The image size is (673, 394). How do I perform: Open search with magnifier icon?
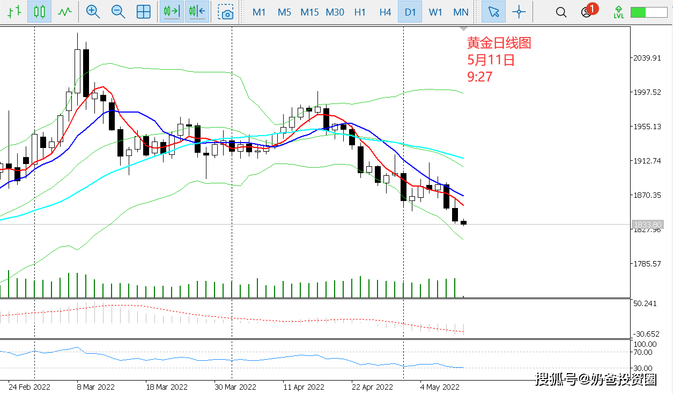(x=561, y=12)
